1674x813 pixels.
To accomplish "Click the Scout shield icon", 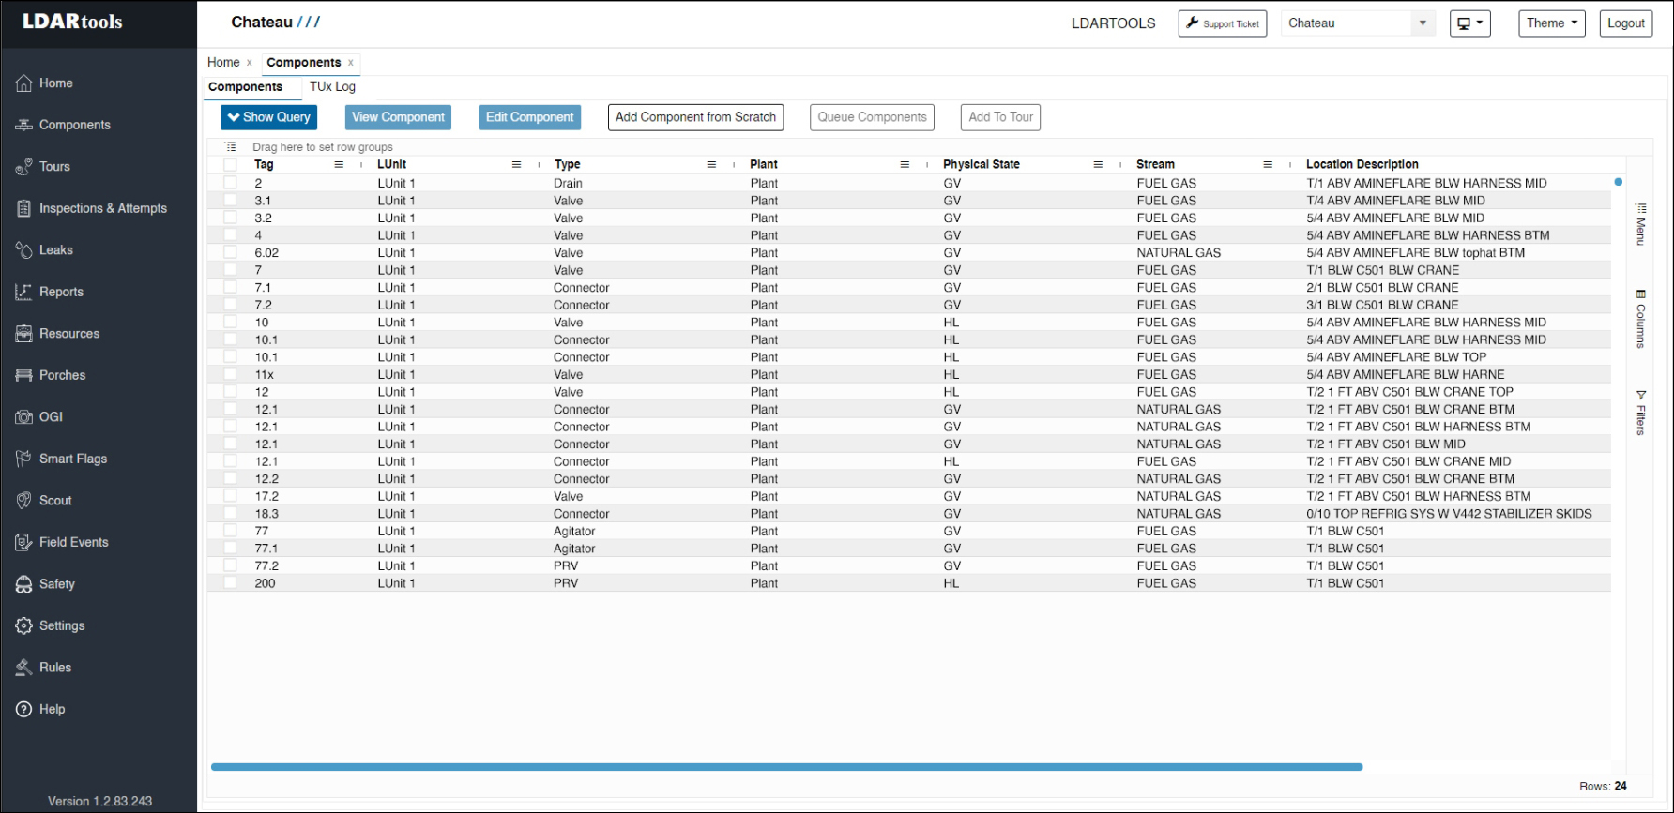I will tap(24, 501).
